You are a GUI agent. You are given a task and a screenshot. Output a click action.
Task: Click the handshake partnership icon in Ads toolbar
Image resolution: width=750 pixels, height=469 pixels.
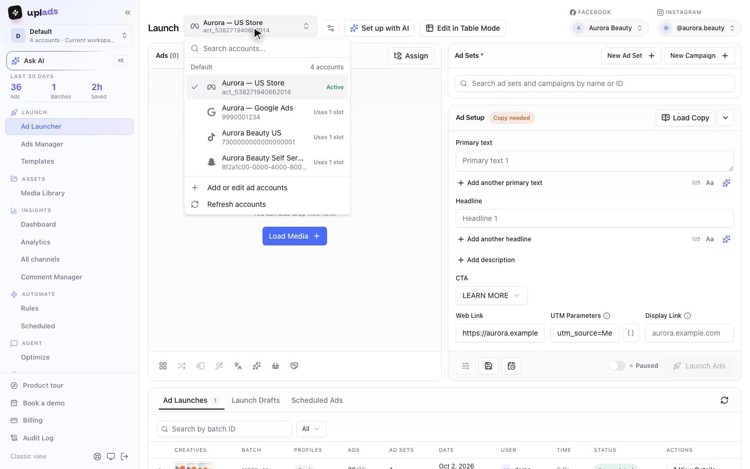point(294,366)
